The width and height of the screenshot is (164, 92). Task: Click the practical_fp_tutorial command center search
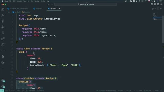(x=86, y=4)
